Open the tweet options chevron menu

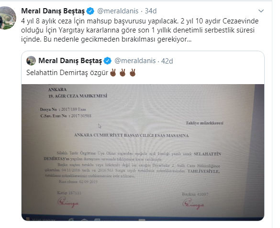coord(261,11)
